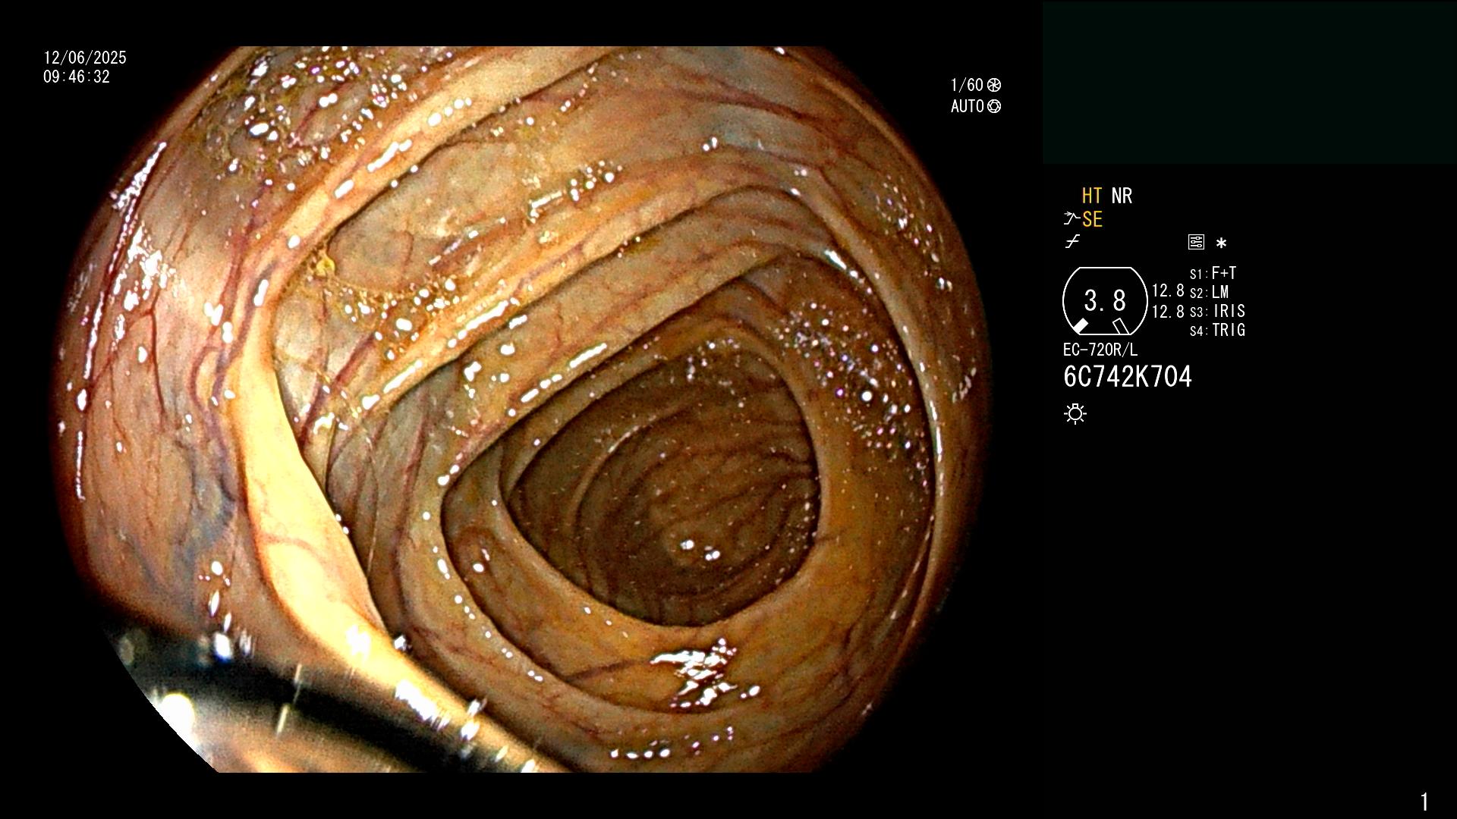Open the settings sliders icon
This screenshot has height=819, width=1457.
[x=1196, y=243]
